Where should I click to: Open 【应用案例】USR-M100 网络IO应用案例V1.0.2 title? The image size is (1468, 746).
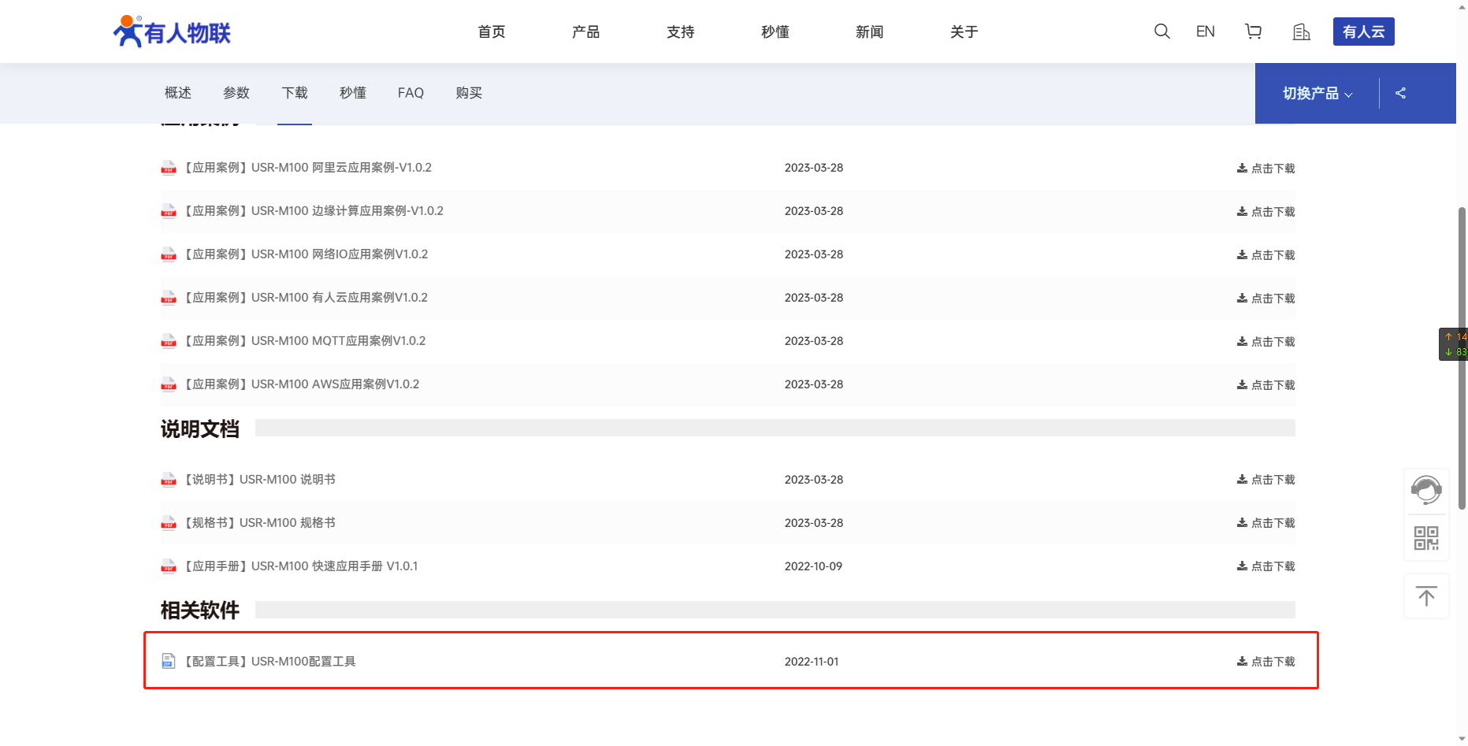(306, 254)
